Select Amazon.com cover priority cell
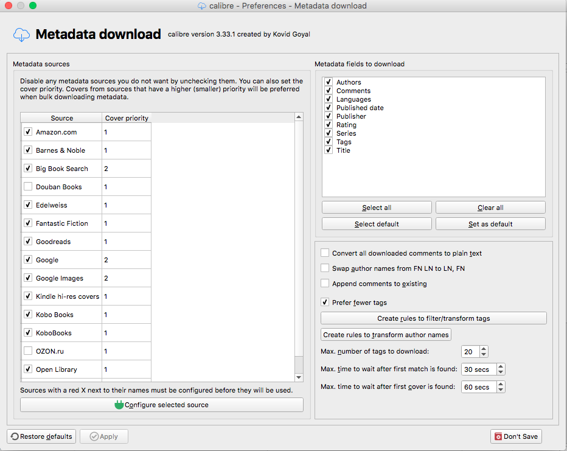The width and height of the screenshot is (567, 451). [127, 132]
